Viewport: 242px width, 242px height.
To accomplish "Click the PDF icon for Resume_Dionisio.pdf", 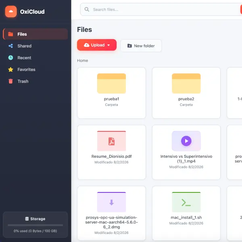I will coord(111,141).
